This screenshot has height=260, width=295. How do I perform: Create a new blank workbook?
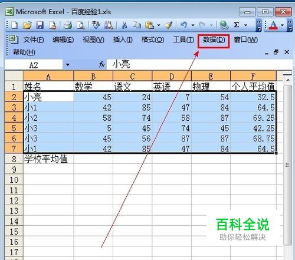(14, 25)
